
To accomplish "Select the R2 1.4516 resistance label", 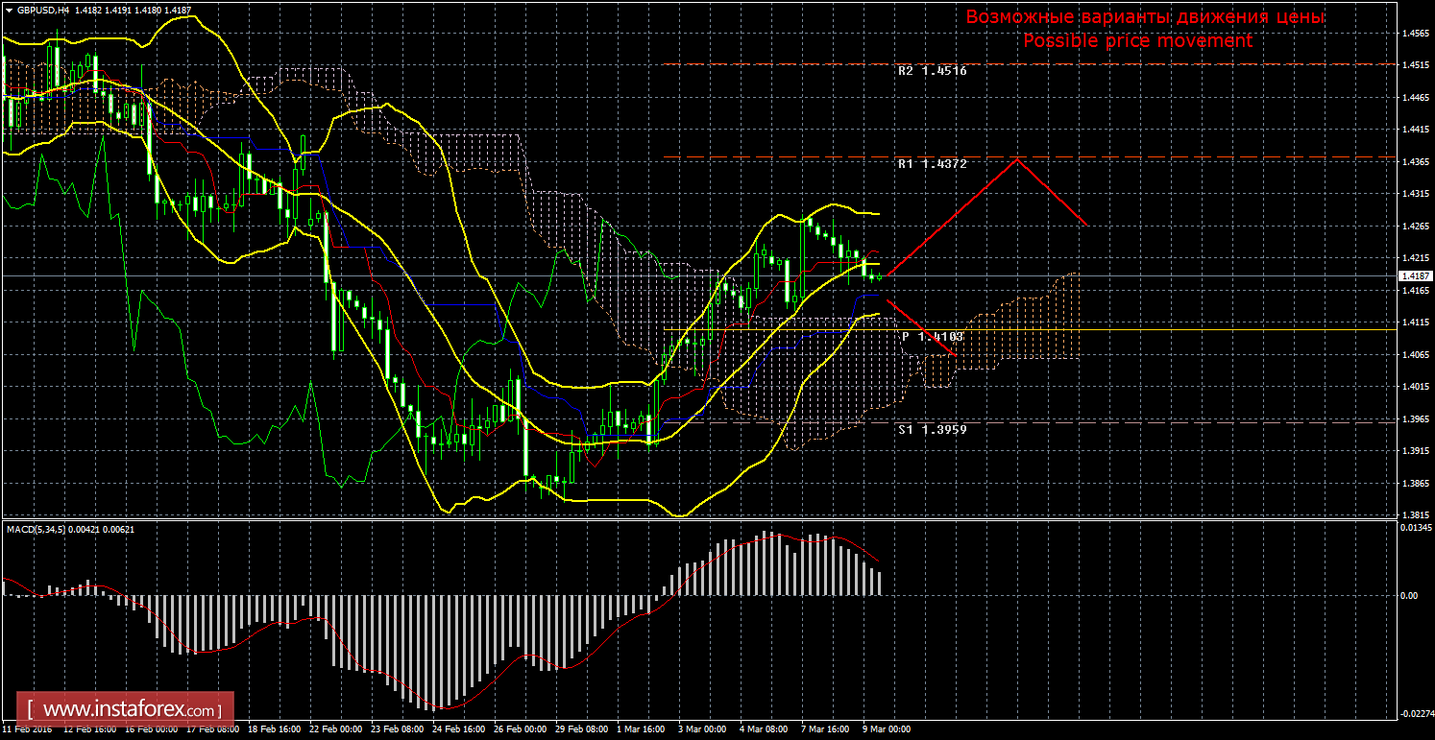I will click(x=932, y=71).
